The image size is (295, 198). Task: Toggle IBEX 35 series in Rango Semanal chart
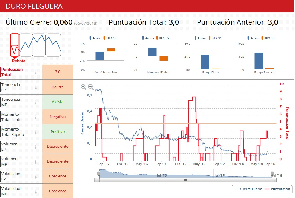[268, 38]
